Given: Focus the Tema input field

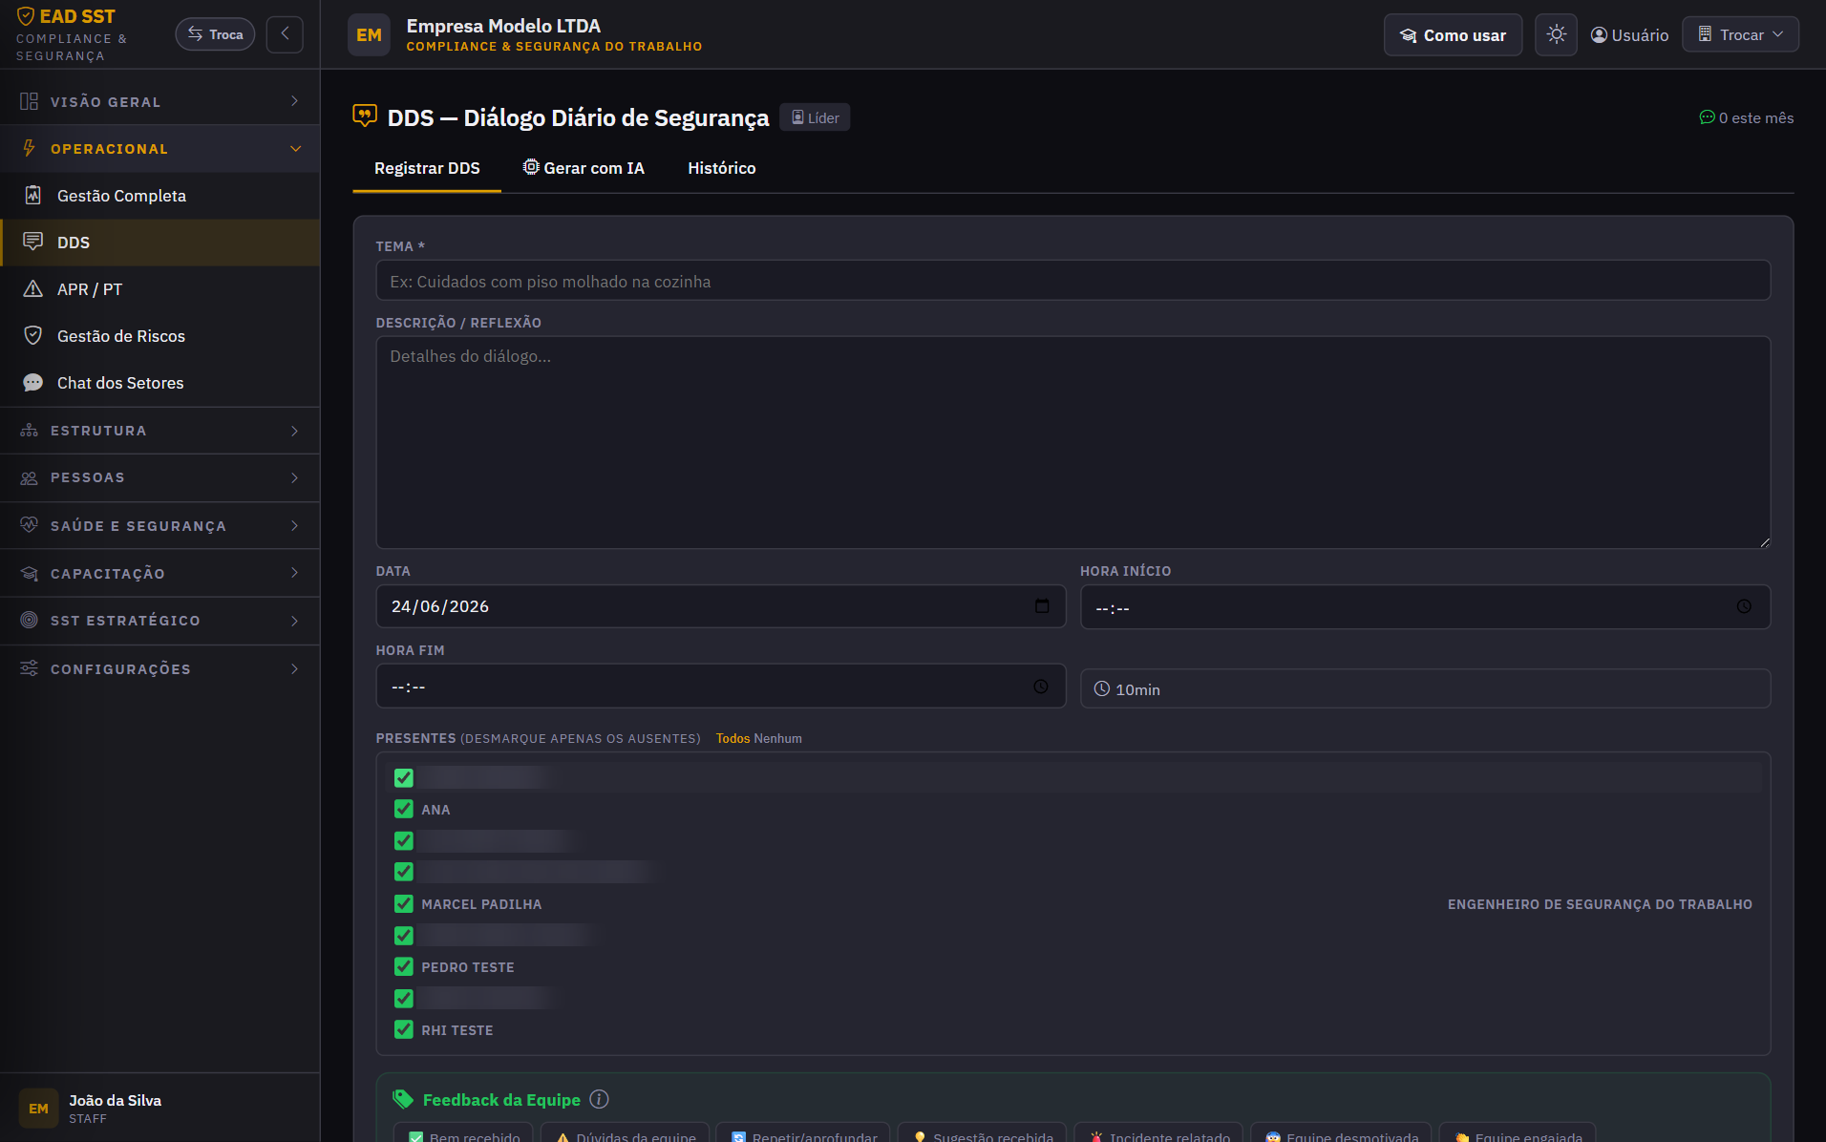Looking at the screenshot, I should [1072, 281].
